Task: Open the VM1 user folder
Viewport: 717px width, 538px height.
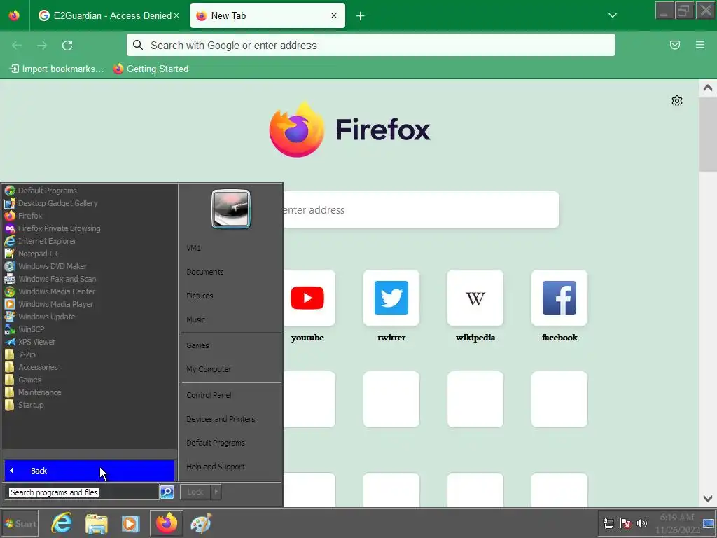Action: [193, 248]
